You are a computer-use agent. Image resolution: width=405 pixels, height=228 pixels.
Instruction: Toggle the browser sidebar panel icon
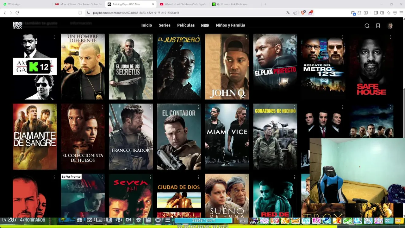(x=376, y=13)
